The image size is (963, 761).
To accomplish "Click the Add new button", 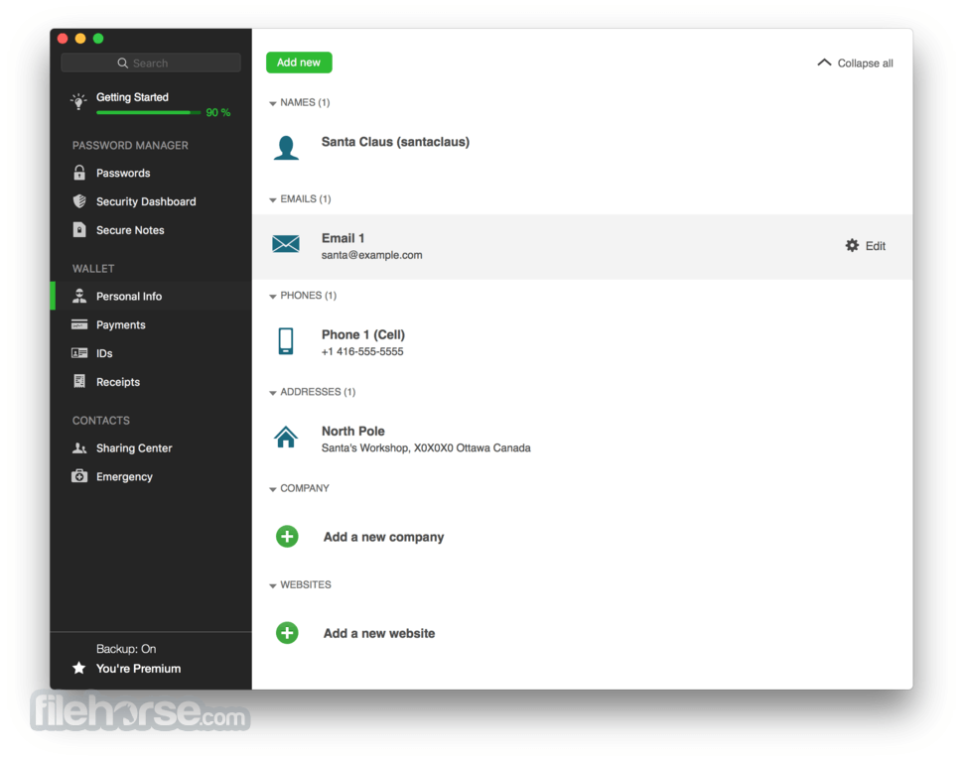I will click(x=299, y=63).
